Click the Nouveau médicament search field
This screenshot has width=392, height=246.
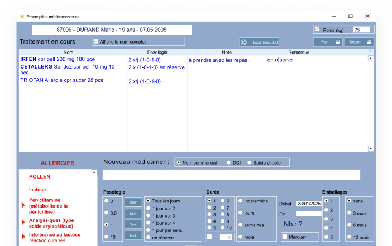(x=231, y=175)
